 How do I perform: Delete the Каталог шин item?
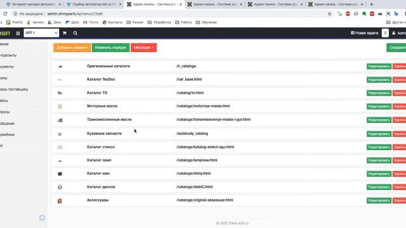click(x=399, y=174)
